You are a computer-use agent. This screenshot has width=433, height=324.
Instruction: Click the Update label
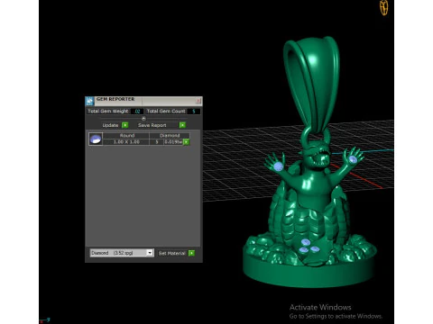110,125
